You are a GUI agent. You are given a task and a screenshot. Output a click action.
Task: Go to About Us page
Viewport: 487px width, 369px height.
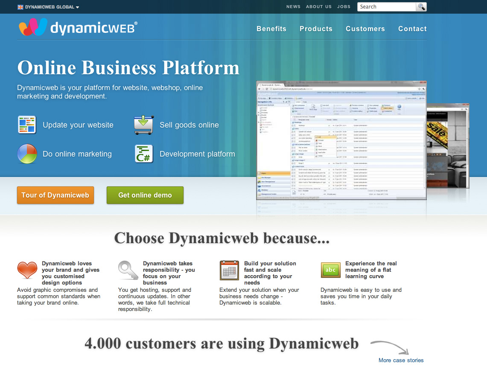[x=319, y=6]
